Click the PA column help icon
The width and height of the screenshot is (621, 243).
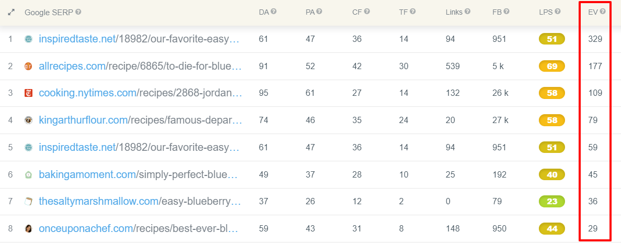[x=319, y=12]
